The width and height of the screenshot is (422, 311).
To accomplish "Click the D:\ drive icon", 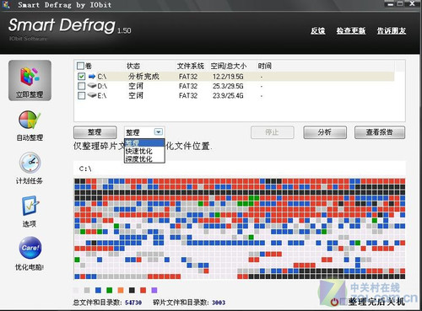I will (92, 86).
